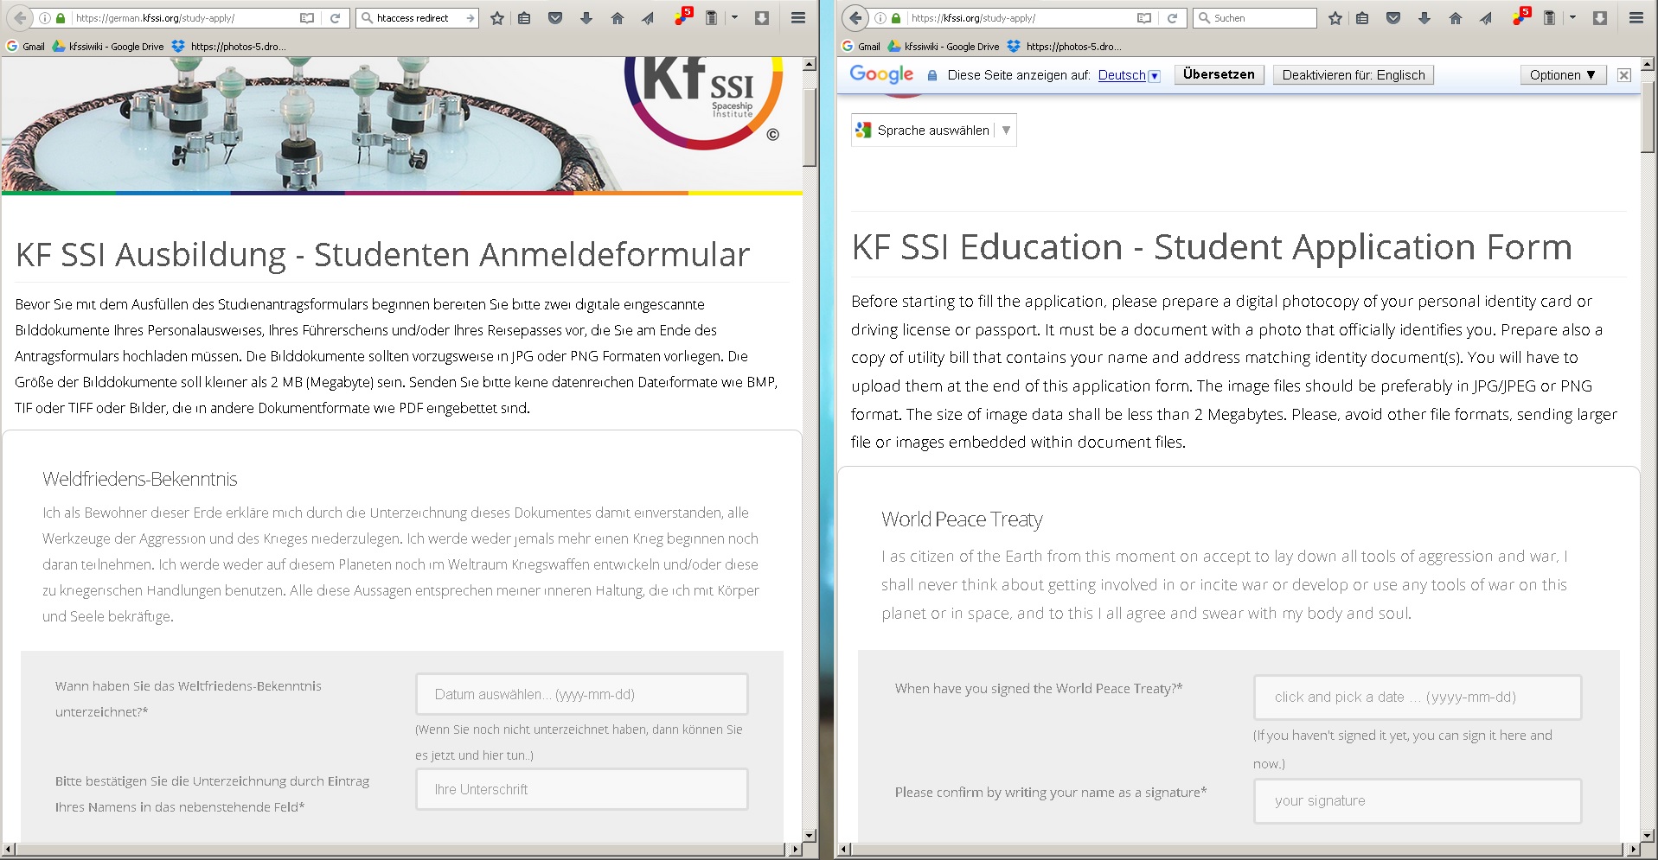The height and width of the screenshot is (860, 1658).
Task: Open hamburger menu in right window
Action: click(1636, 17)
